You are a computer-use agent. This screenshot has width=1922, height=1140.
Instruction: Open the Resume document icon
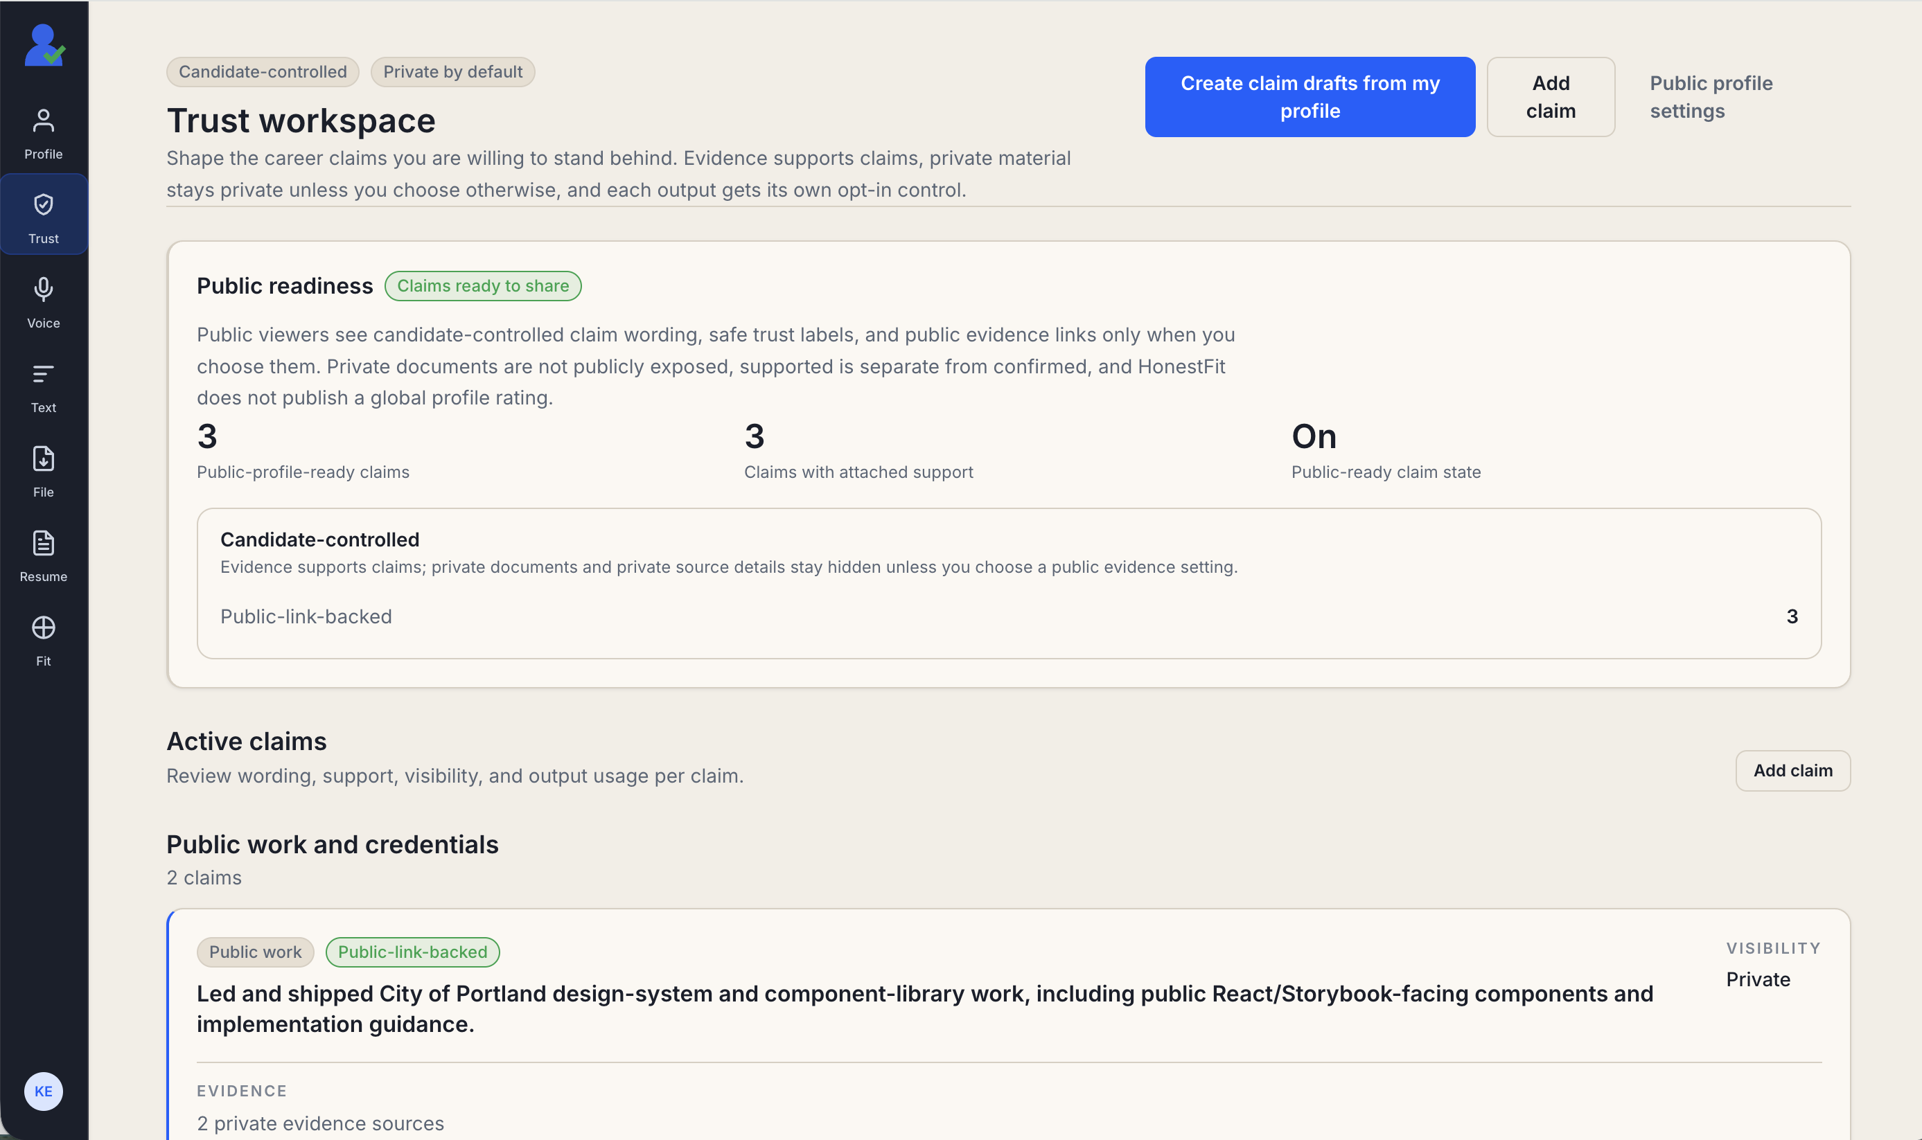[43, 543]
